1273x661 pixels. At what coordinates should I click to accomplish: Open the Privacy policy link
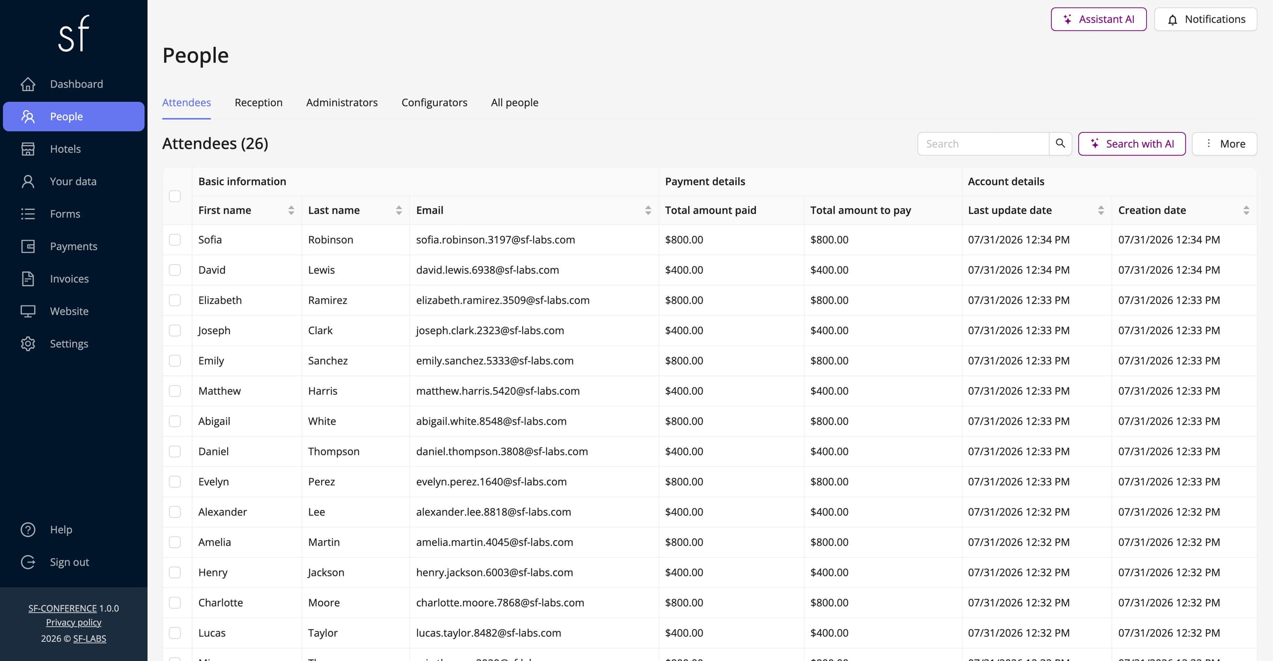point(74,623)
